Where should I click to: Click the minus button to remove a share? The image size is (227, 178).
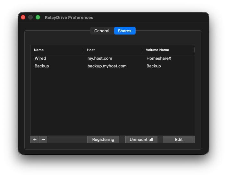coord(43,140)
